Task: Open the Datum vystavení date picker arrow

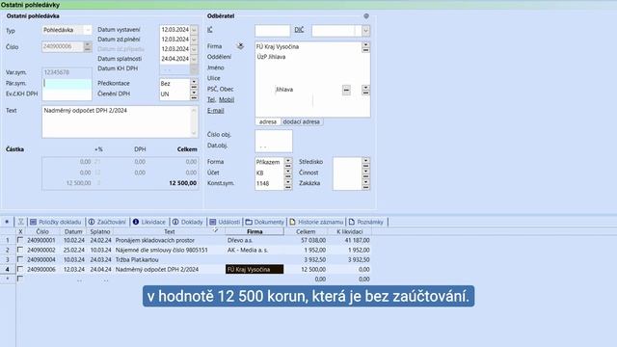Action: click(194, 30)
